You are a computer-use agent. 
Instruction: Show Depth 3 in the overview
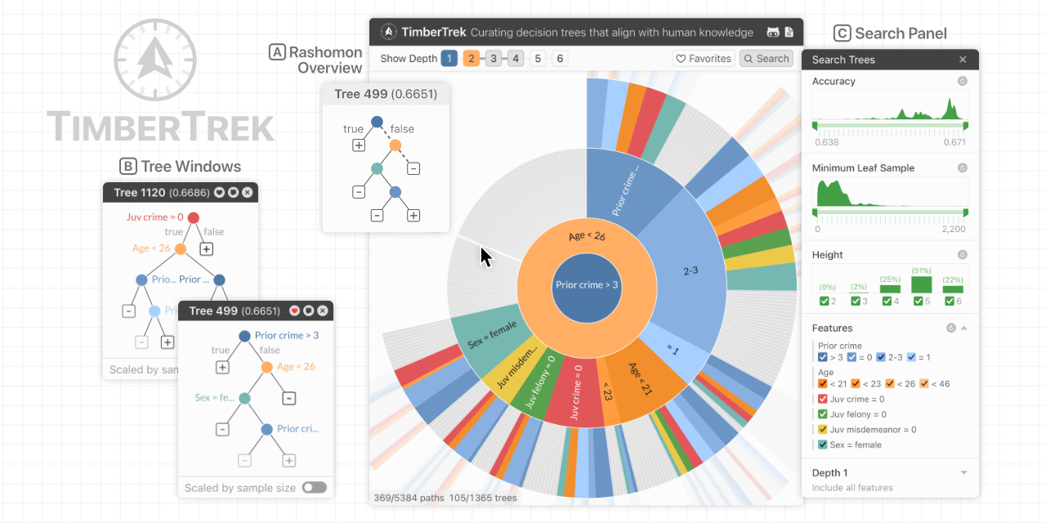tap(494, 58)
